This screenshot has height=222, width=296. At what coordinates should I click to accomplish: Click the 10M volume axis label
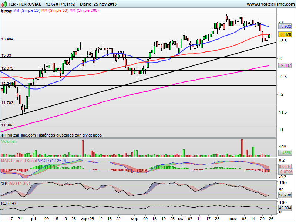(x=283, y=147)
